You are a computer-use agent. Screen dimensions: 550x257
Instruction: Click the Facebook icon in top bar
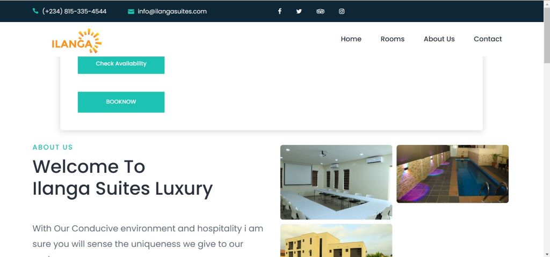tap(279, 11)
